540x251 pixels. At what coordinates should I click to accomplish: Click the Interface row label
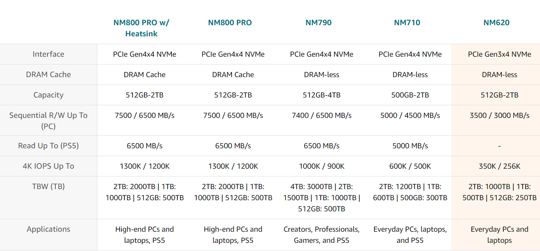48,54
